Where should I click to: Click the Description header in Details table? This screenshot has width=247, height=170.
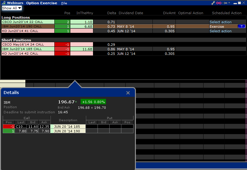[68, 120]
